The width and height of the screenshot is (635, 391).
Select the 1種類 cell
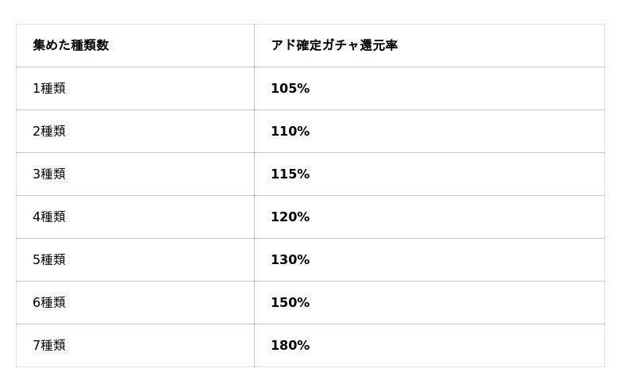(49, 89)
